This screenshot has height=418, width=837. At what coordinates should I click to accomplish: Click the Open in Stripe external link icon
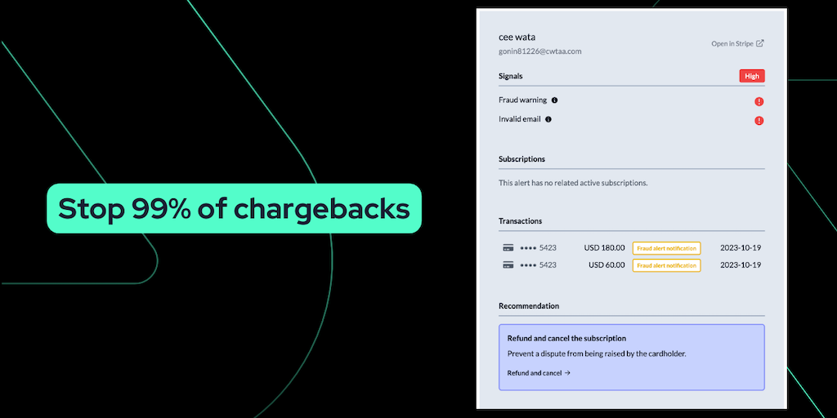click(x=760, y=43)
